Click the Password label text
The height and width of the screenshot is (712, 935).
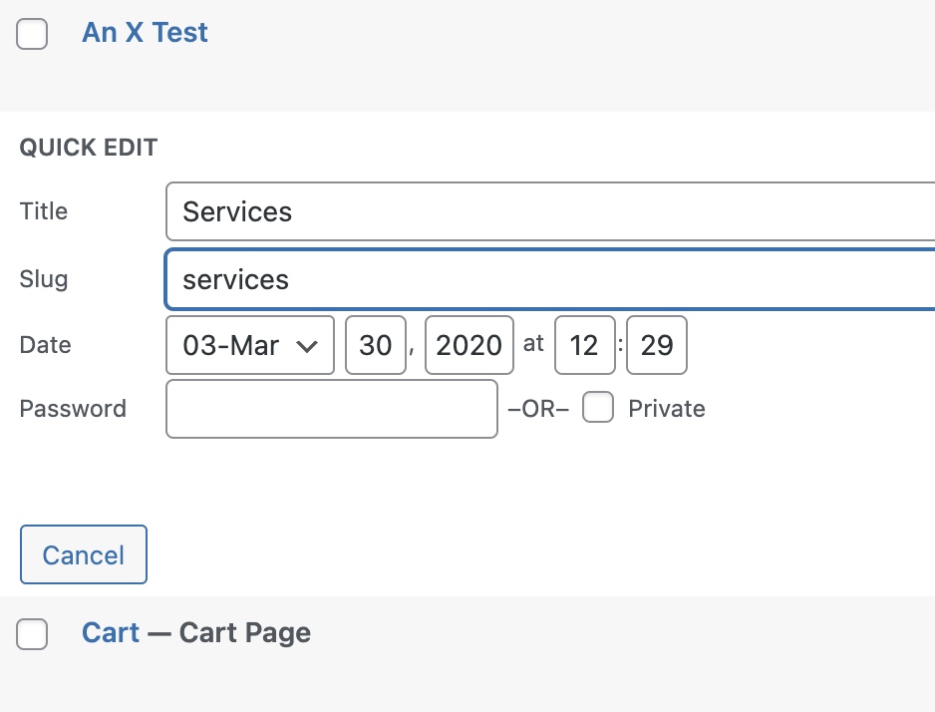(x=73, y=409)
